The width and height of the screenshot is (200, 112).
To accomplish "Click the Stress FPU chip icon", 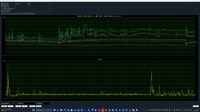I will pyautogui.click(x=2, y=5).
